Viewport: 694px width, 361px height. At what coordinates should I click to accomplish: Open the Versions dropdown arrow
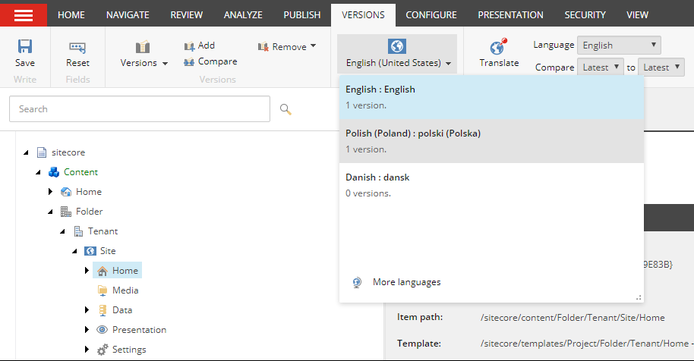[165, 64]
